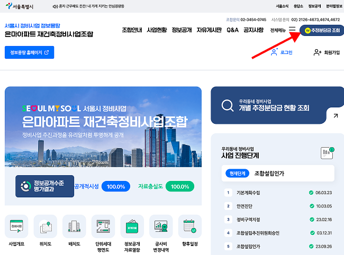Click the 사업 진행단계 chart icon
Screen dimensions: 344x255
327,153
